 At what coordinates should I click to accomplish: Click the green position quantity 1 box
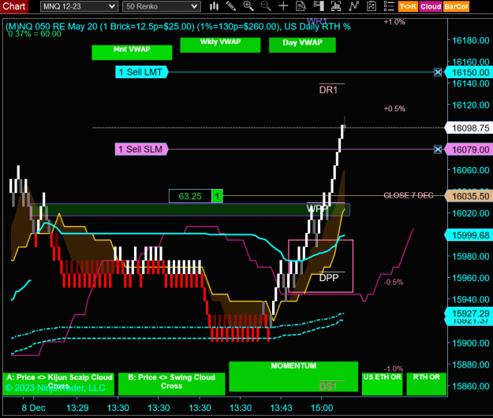point(217,196)
